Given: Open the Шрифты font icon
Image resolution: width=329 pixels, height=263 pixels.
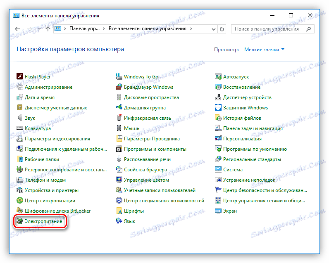Looking at the screenshot, I should (x=119, y=211).
